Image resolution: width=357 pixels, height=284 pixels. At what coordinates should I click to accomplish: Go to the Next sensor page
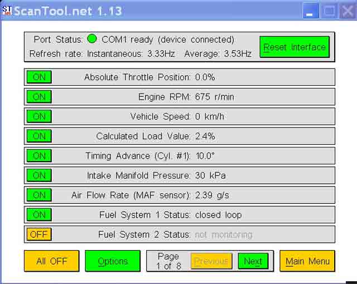(253, 261)
